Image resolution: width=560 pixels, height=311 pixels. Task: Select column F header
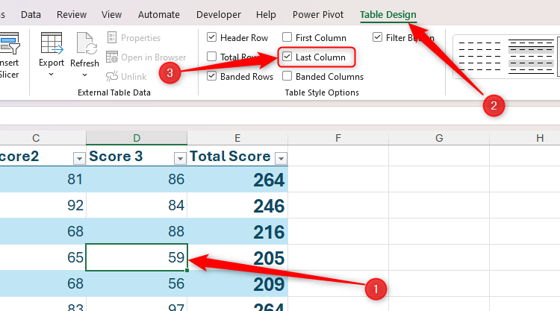click(338, 138)
